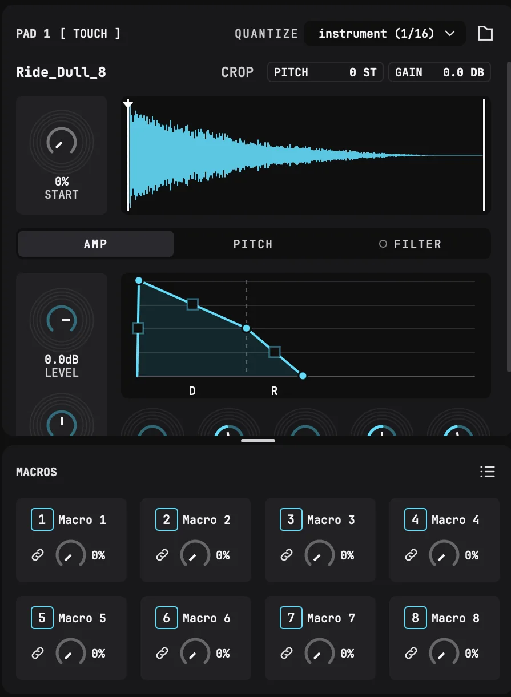This screenshot has height=697, width=511.
Task: Select the number 4 macro badge
Action: point(415,519)
